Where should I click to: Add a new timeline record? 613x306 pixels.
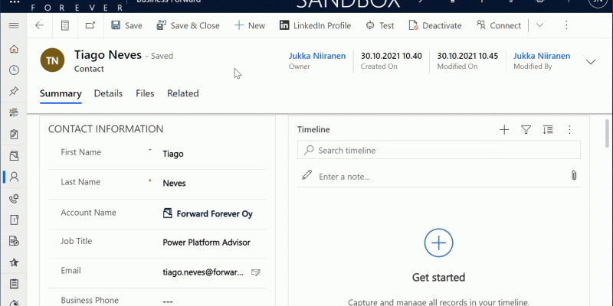[504, 130]
